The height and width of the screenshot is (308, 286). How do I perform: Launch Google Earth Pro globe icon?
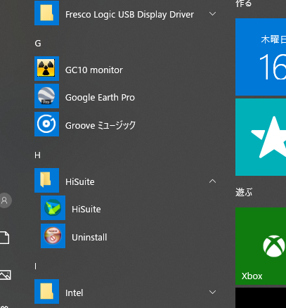click(46, 96)
